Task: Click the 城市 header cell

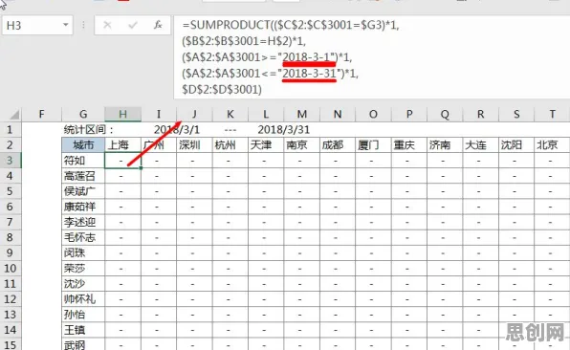Action: click(x=83, y=145)
